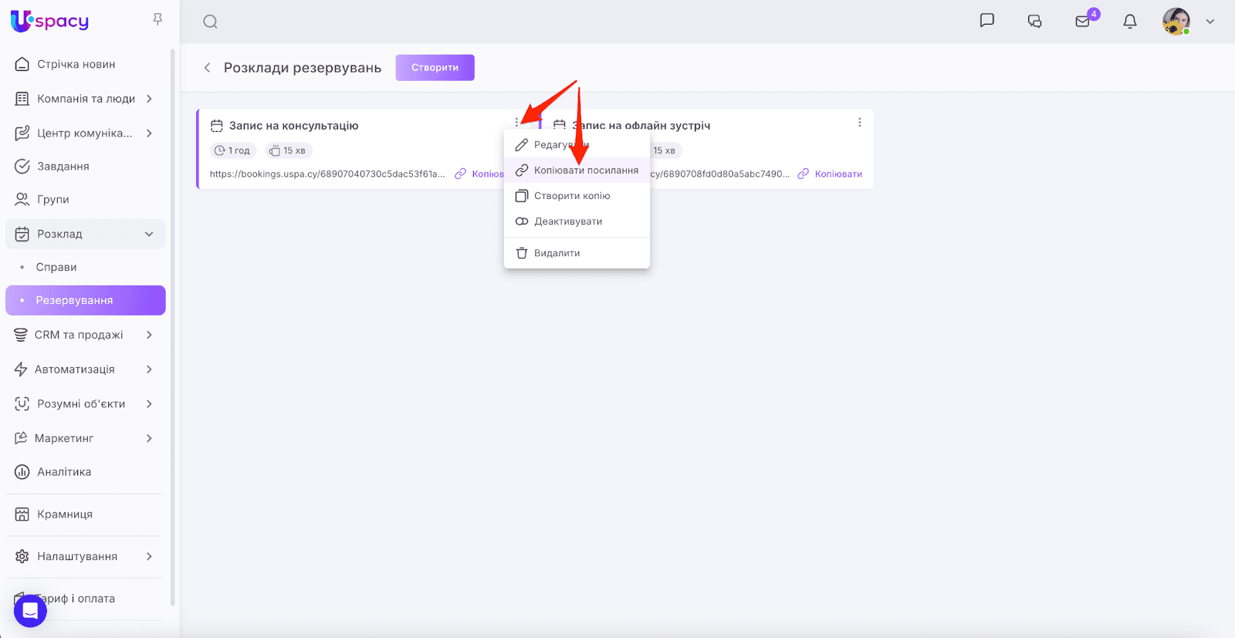Go back using the left arrow
The height and width of the screenshot is (638, 1235).
[207, 68]
